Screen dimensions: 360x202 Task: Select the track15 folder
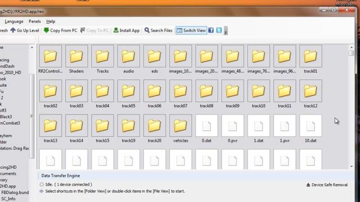[x=102, y=126]
